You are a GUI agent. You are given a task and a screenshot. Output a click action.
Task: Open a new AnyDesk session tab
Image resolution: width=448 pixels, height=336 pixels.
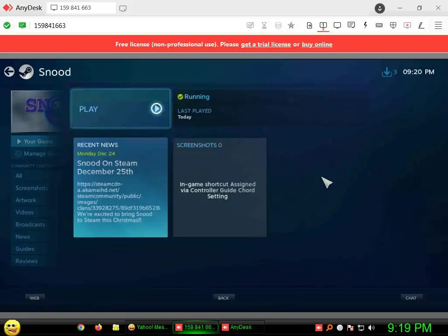[x=123, y=8]
